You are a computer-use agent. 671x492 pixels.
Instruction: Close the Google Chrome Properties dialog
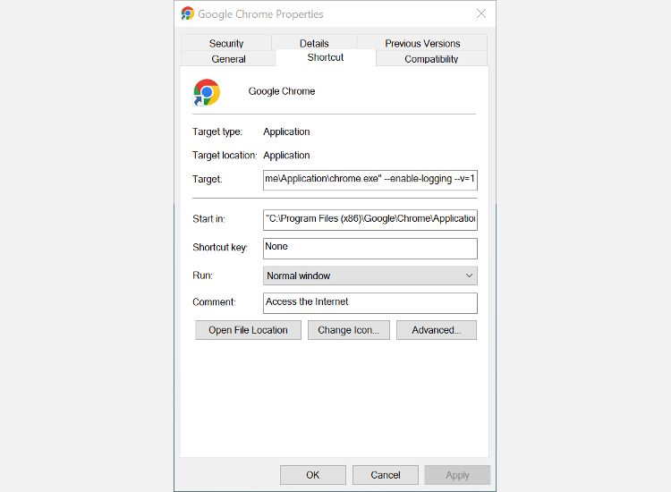481,13
